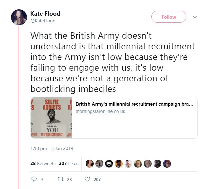Open the British Army's recruitment campaign article headline
210x189 pixels.
[x=134, y=104]
